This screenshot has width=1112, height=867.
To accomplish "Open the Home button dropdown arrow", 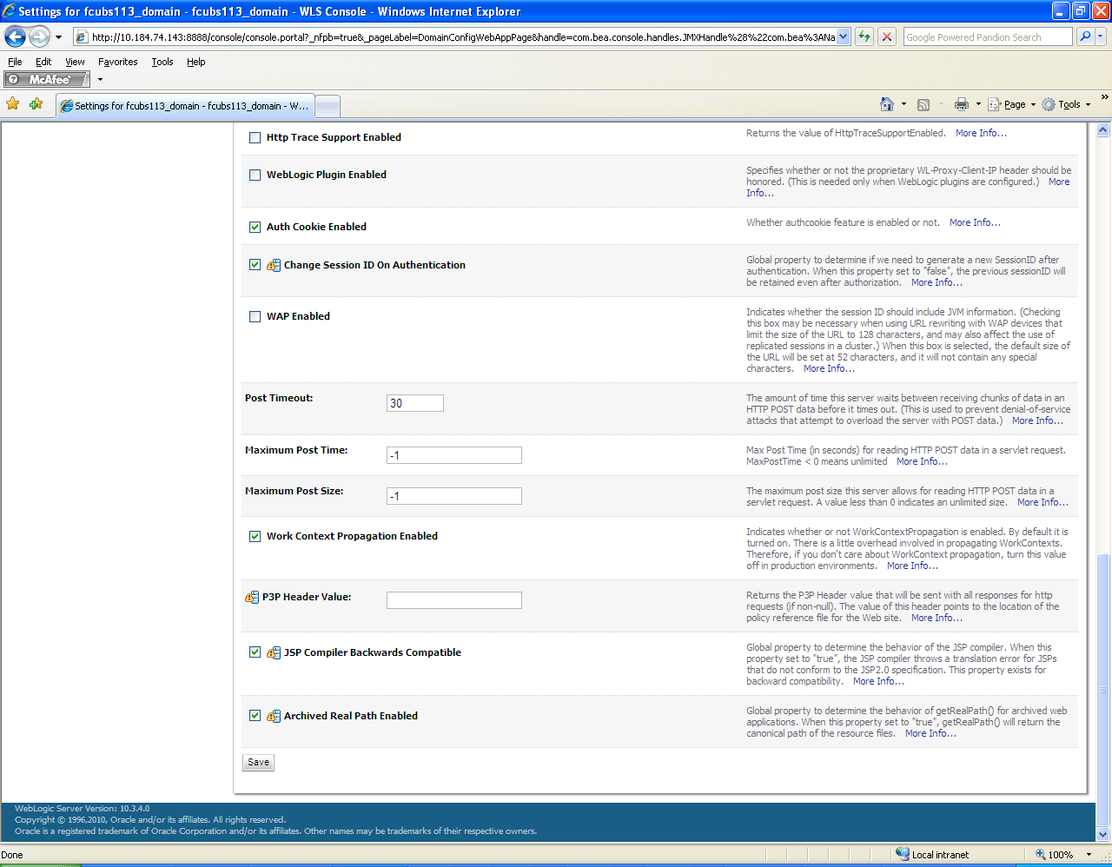I will tap(903, 104).
